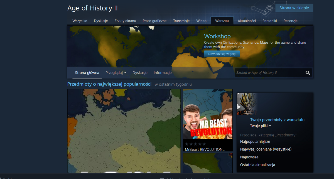This screenshot has width=334, height=179.
Task: Open Prace graficzne tab
Action: point(154,21)
